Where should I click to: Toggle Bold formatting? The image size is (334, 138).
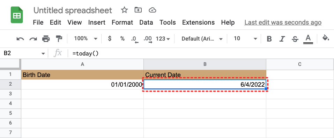269,39
